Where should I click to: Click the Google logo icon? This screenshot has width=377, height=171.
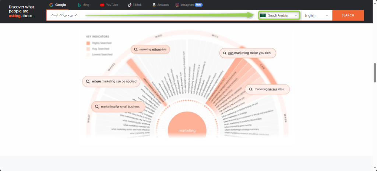tap(52, 5)
